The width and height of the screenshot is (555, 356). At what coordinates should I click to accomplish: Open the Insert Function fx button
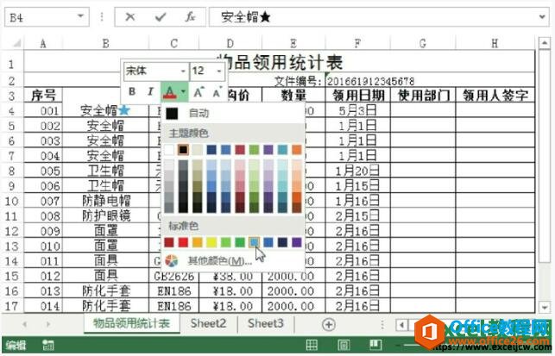tap(190, 16)
